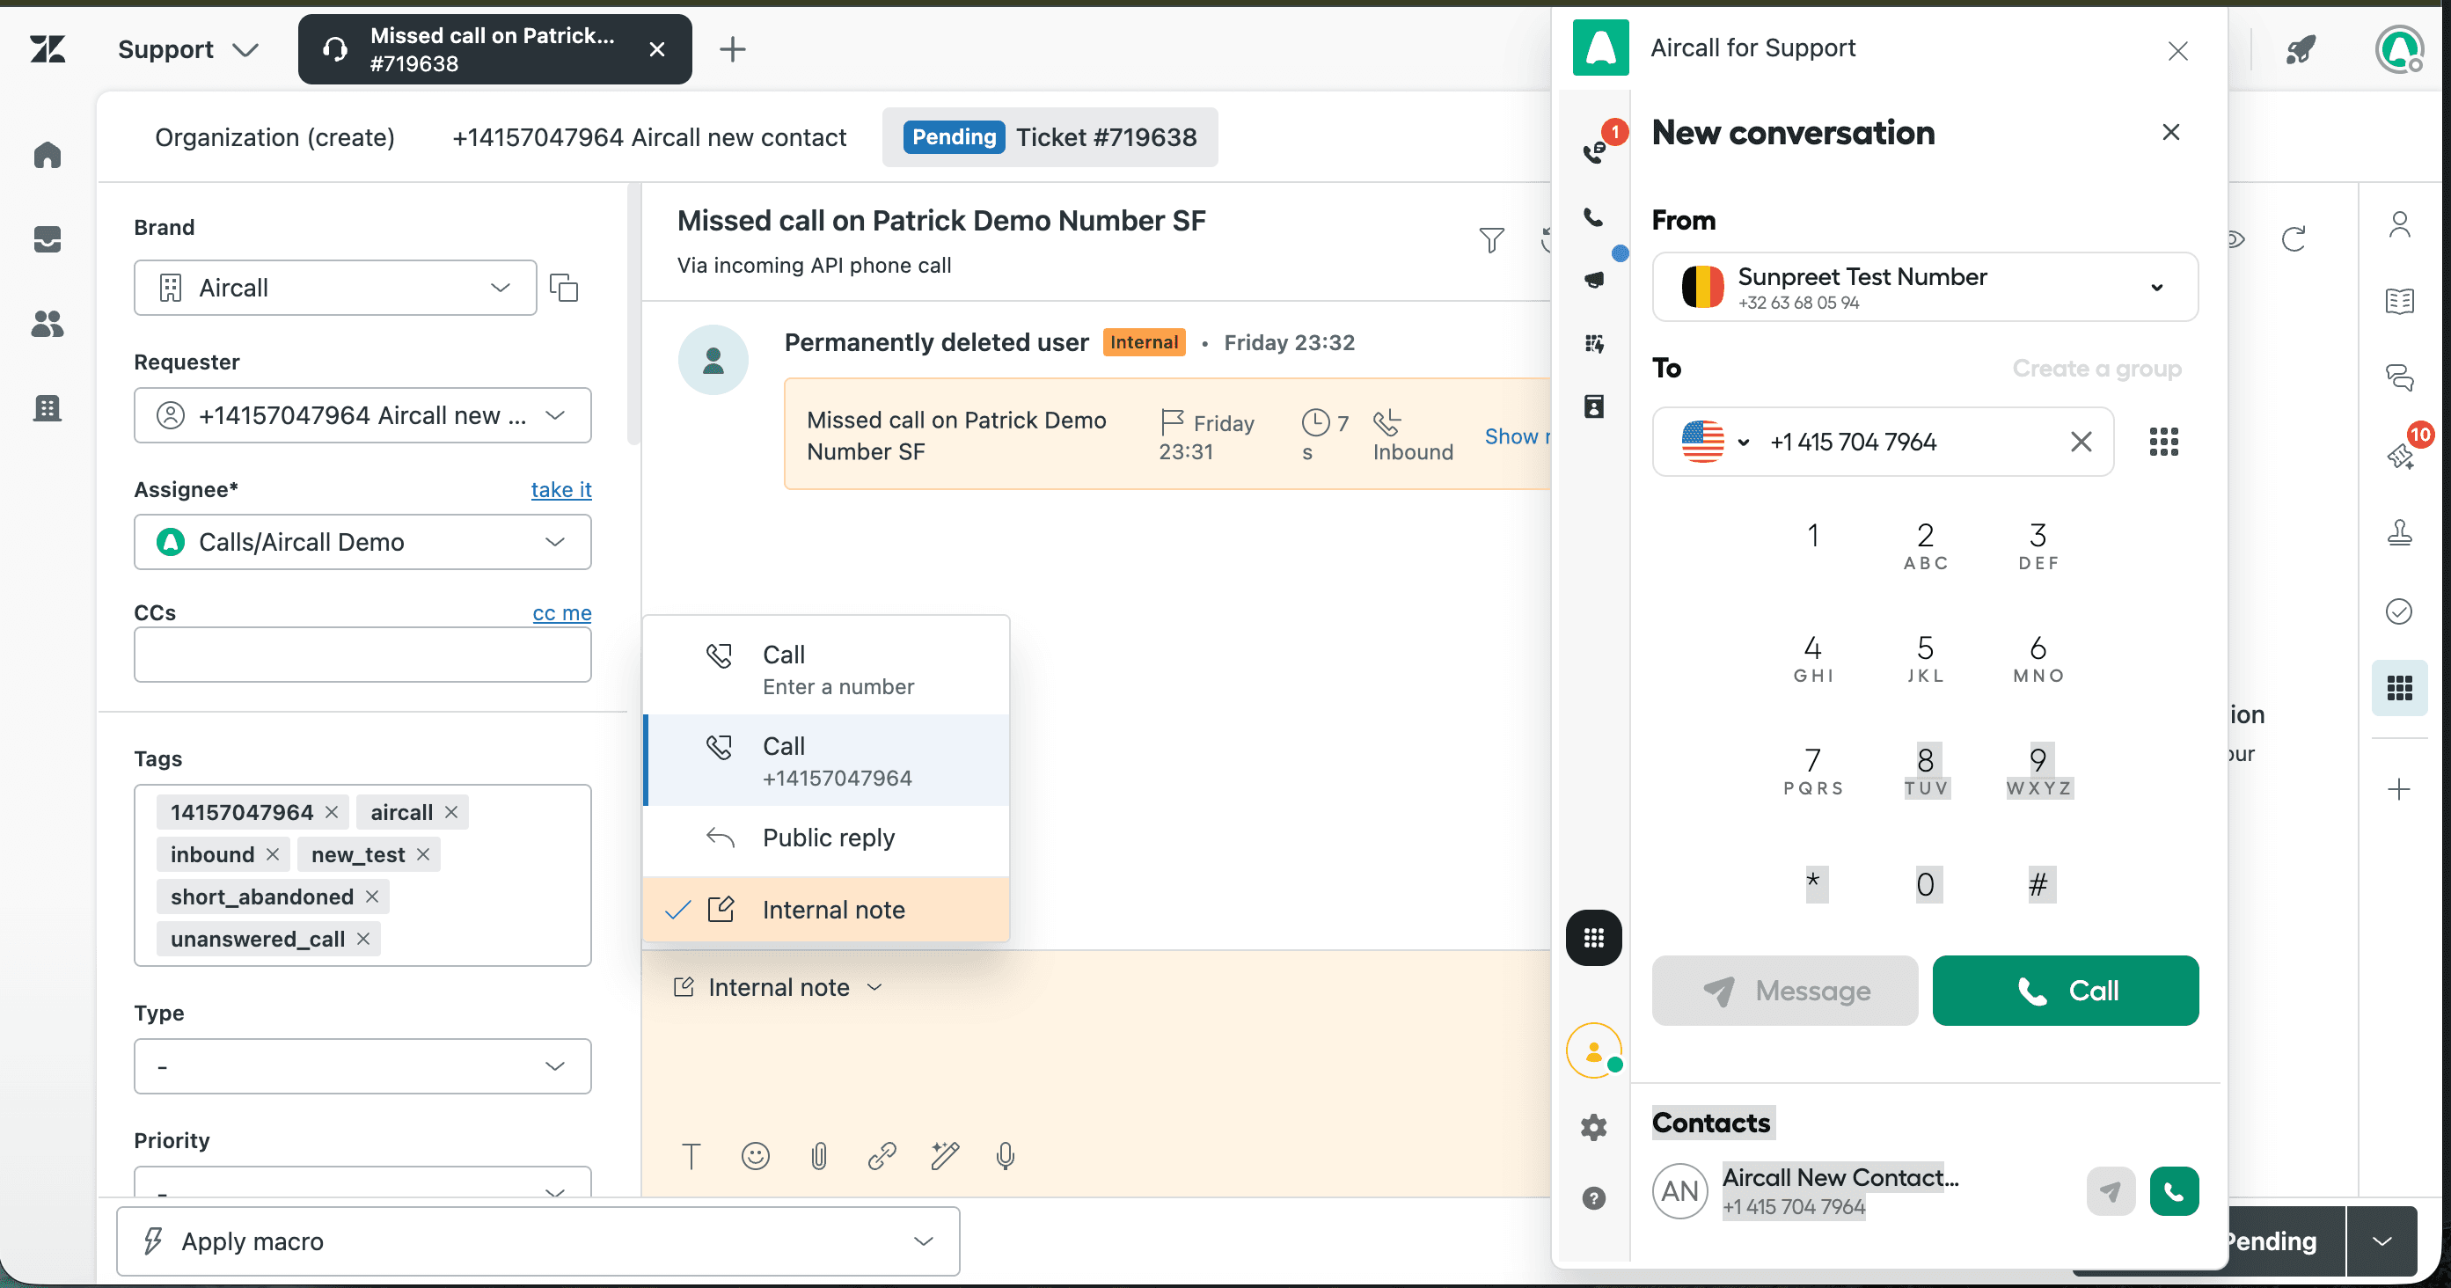Expand the Brand Aircall dropdown
This screenshot has width=2451, height=1288.
pyautogui.click(x=335, y=288)
